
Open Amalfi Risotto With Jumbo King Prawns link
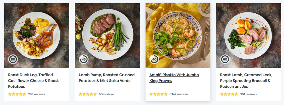coord(174,78)
